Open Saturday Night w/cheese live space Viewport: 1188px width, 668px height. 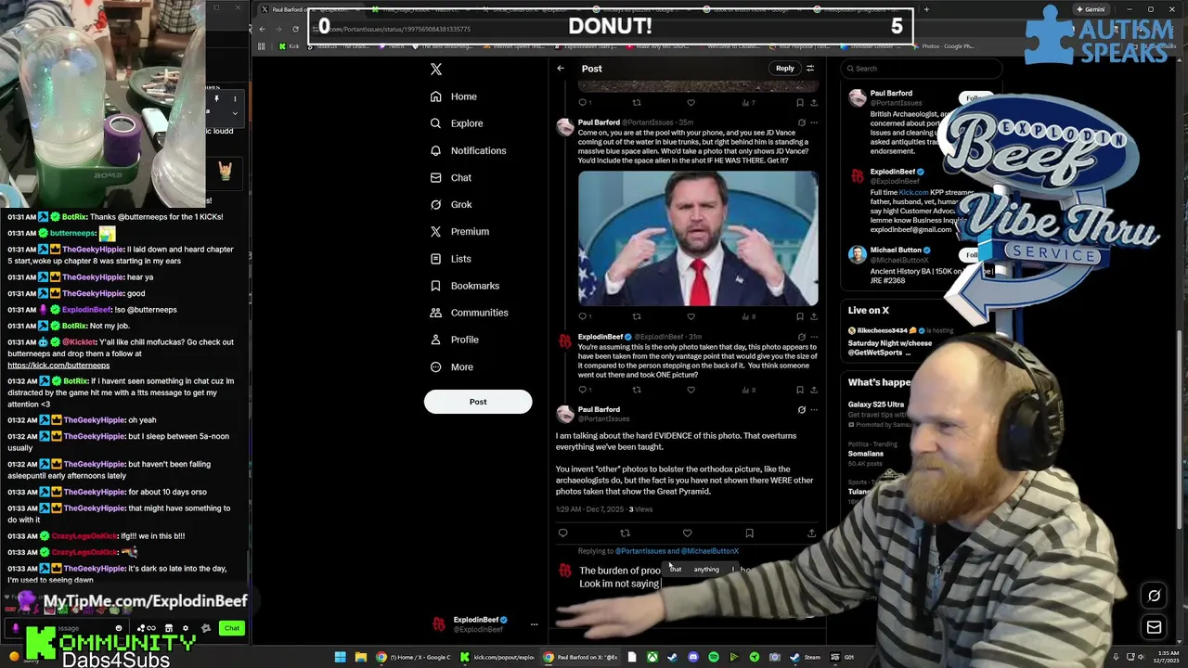891,347
